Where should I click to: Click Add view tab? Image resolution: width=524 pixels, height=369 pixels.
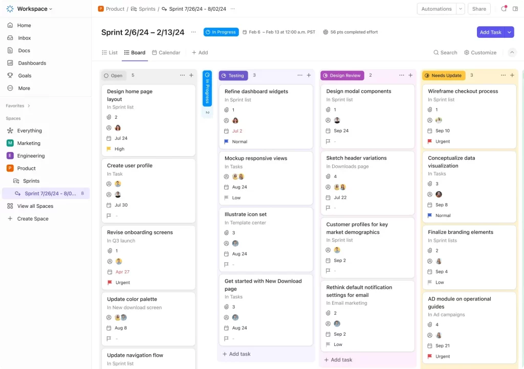coord(200,53)
